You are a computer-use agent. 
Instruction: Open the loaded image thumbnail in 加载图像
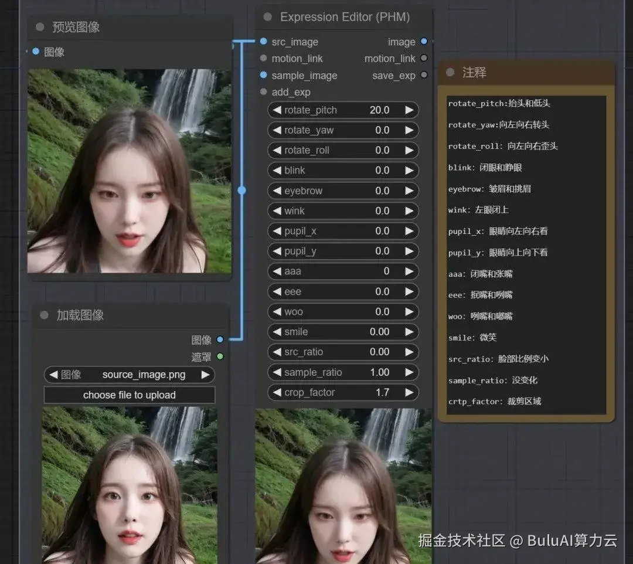click(129, 485)
